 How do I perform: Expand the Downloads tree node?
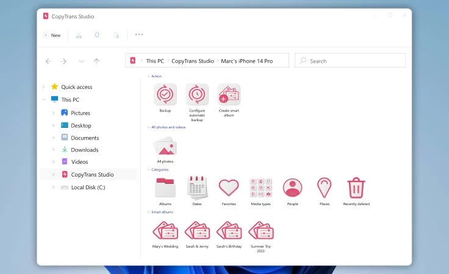tap(53, 150)
